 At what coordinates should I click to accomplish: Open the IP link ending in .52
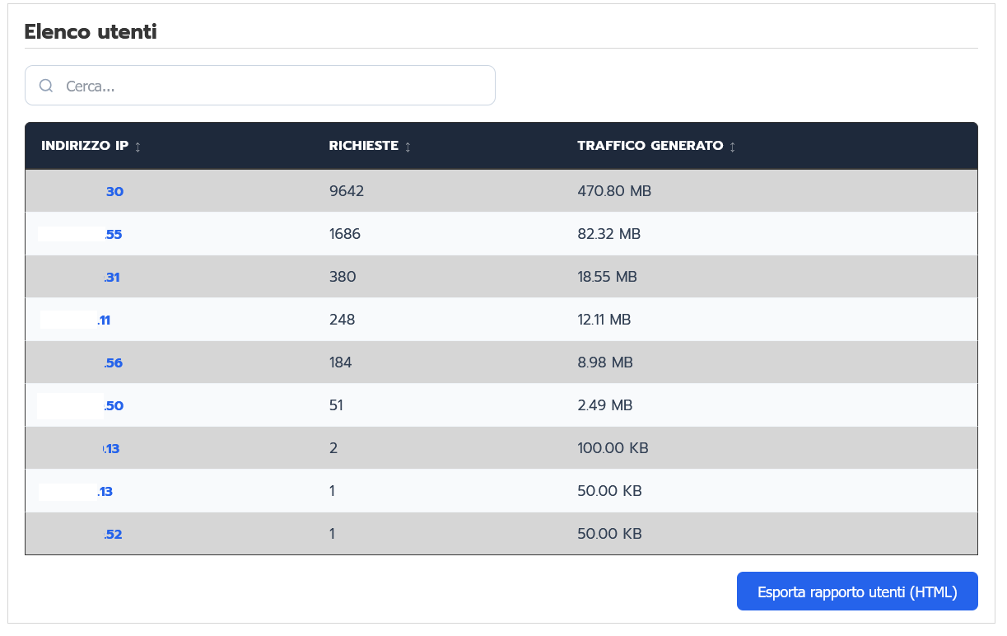click(x=113, y=535)
